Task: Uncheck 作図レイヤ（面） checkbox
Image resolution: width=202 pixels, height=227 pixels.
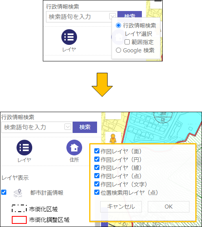Action: (97, 151)
